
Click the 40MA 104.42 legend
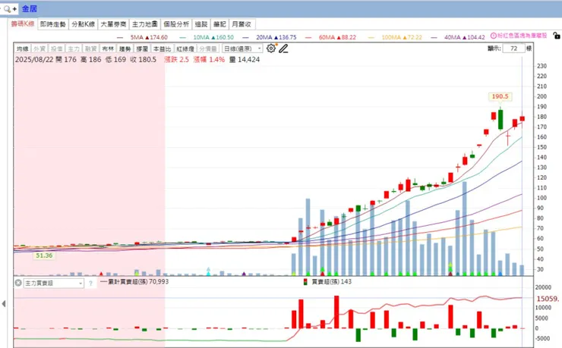464,37
